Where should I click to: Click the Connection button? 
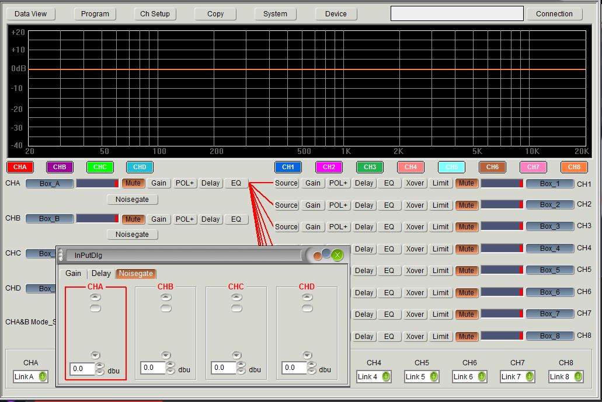pos(554,14)
